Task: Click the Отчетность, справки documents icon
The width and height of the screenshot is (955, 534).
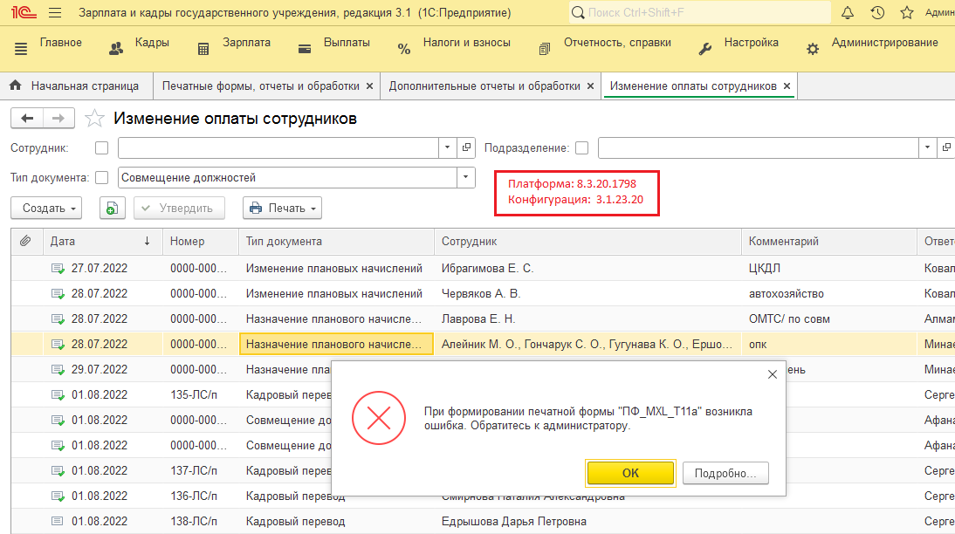Action: click(545, 50)
